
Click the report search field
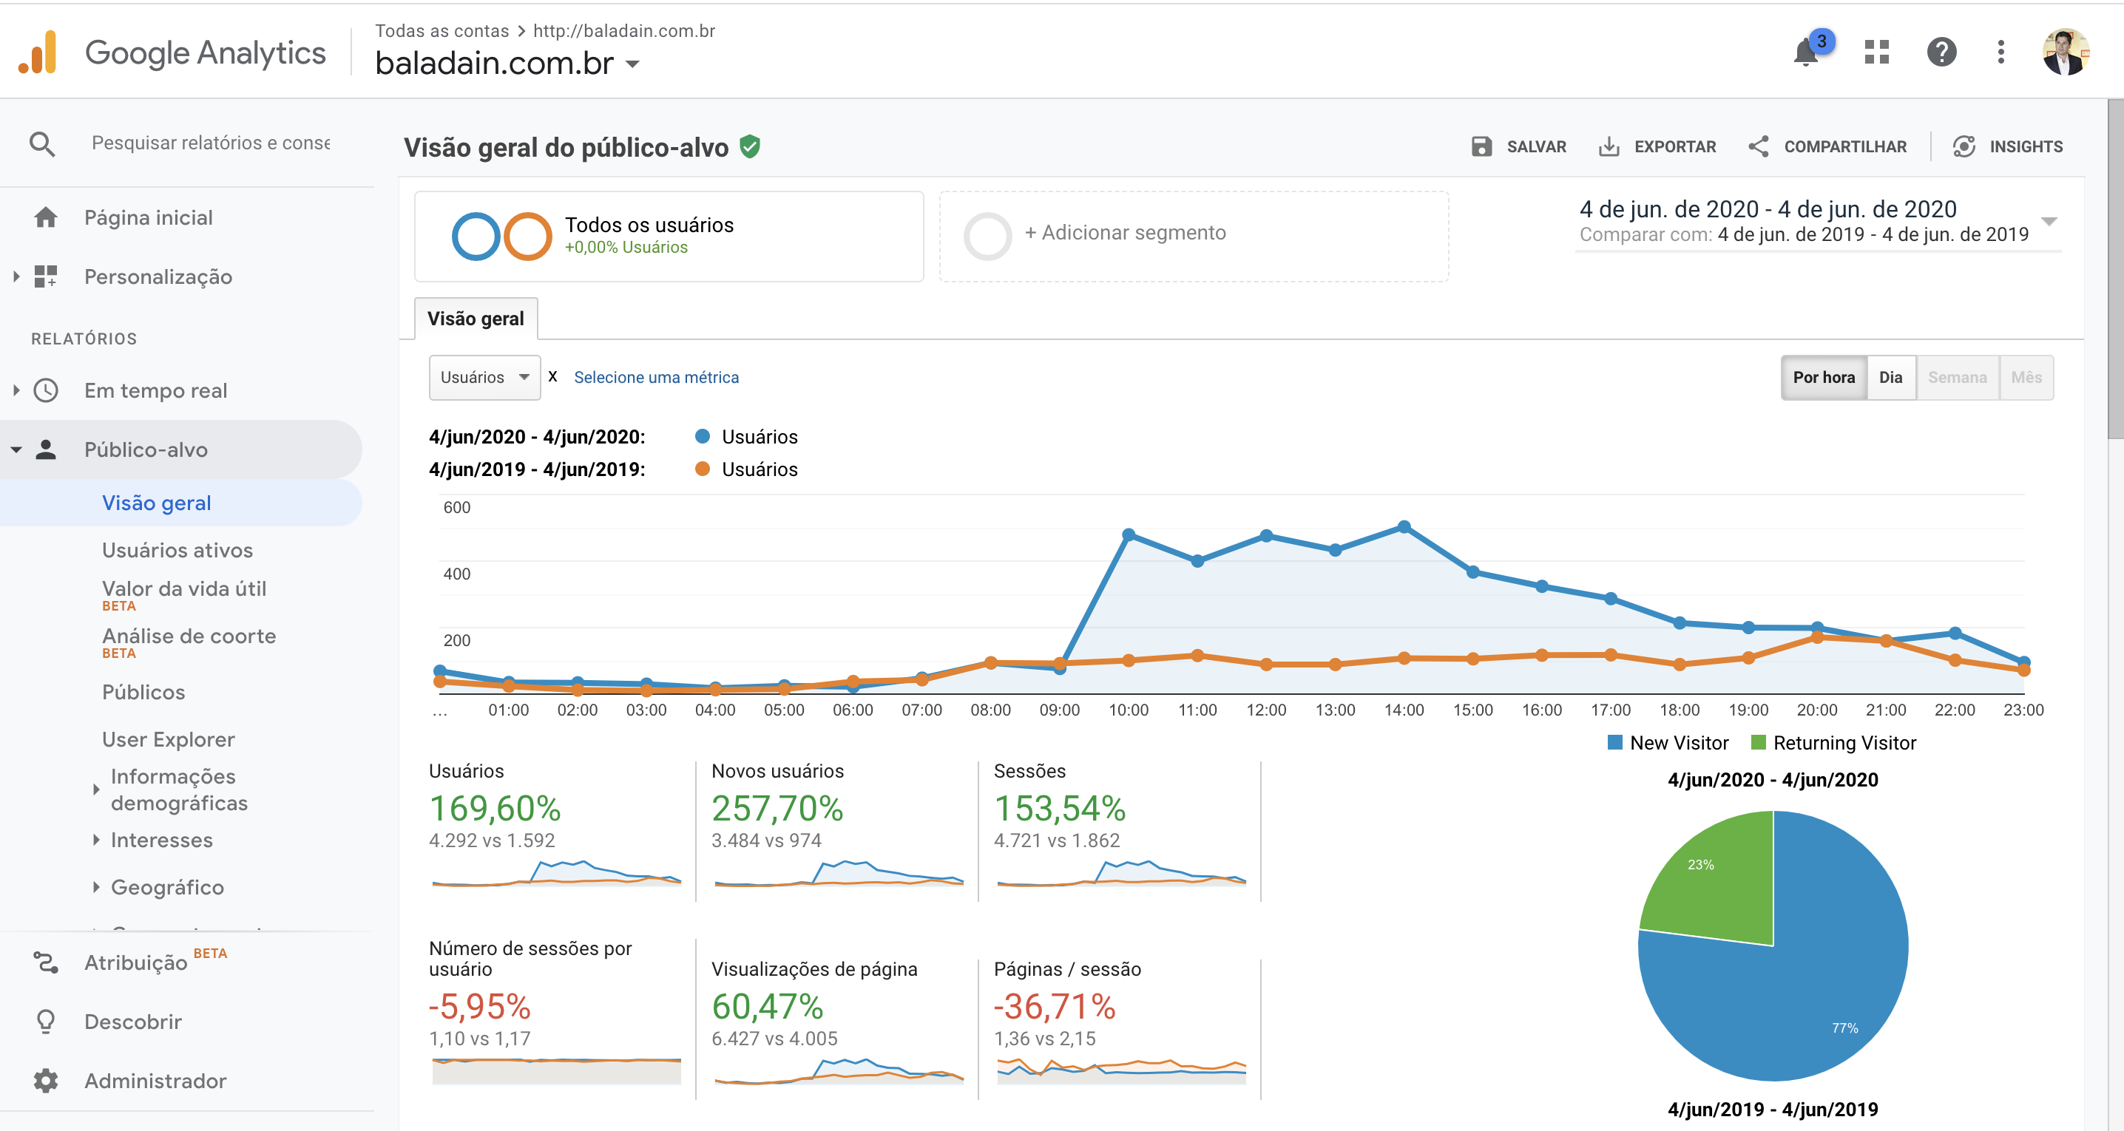pos(210,143)
